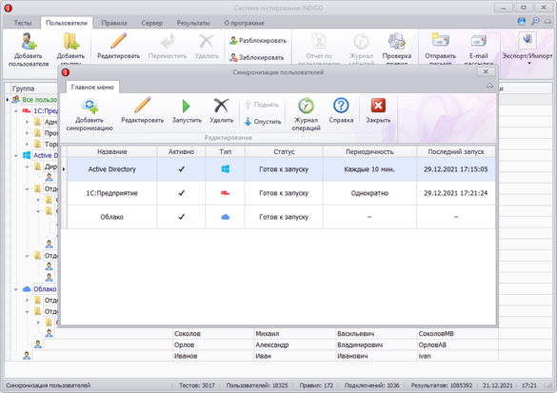This screenshot has height=393, width=557.
Task: Toggle Активно checkmark for 1С:Предприятие row
Action: click(181, 193)
